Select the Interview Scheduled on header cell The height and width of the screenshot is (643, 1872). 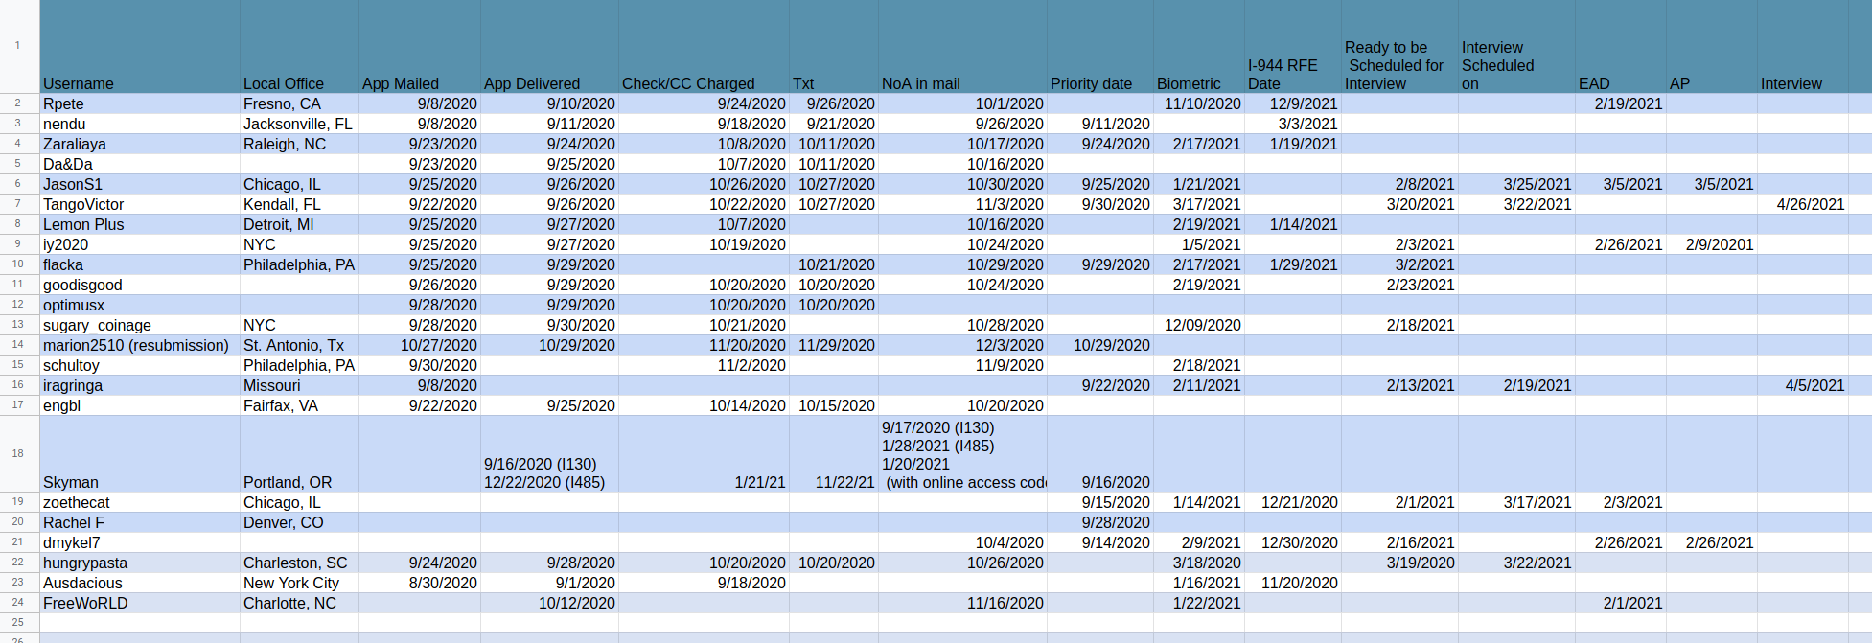1516,46
